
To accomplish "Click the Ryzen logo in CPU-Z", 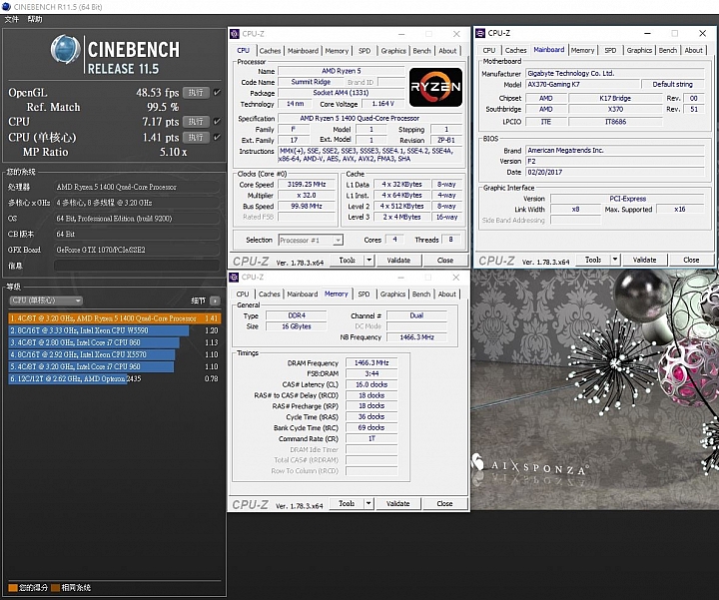I will [435, 87].
